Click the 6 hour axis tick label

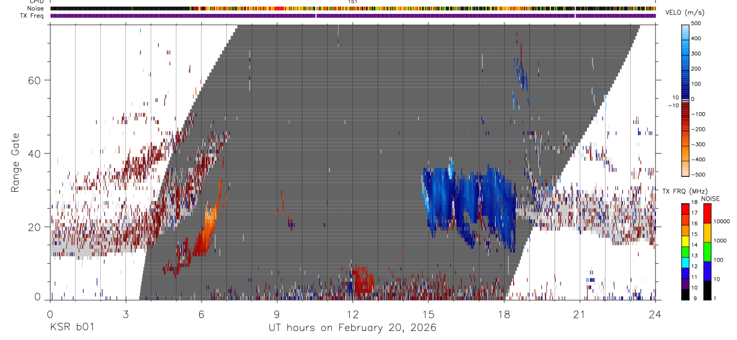[201, 314]
